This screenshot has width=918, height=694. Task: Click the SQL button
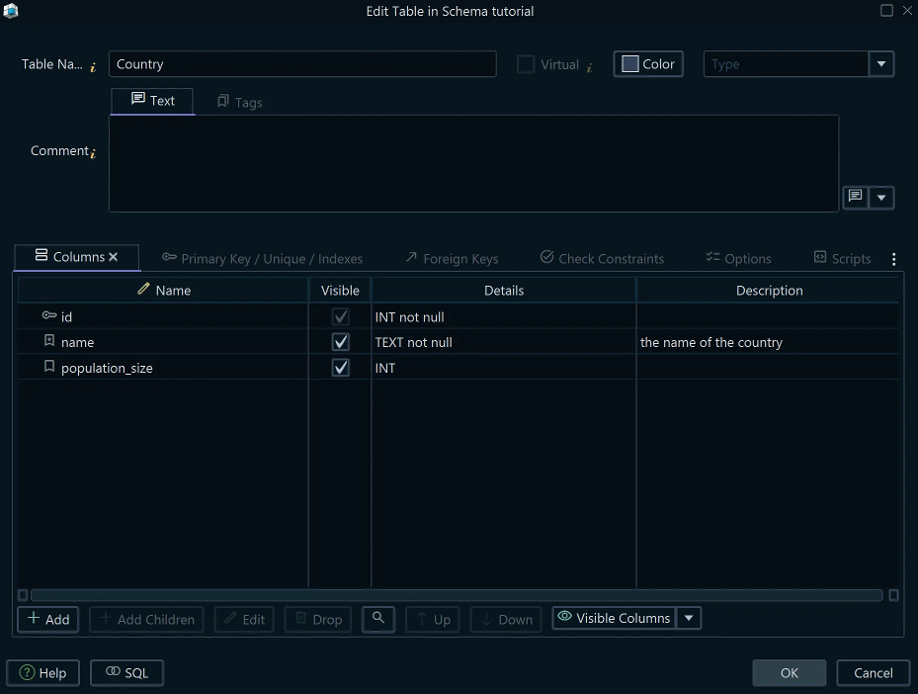point(126,672)
